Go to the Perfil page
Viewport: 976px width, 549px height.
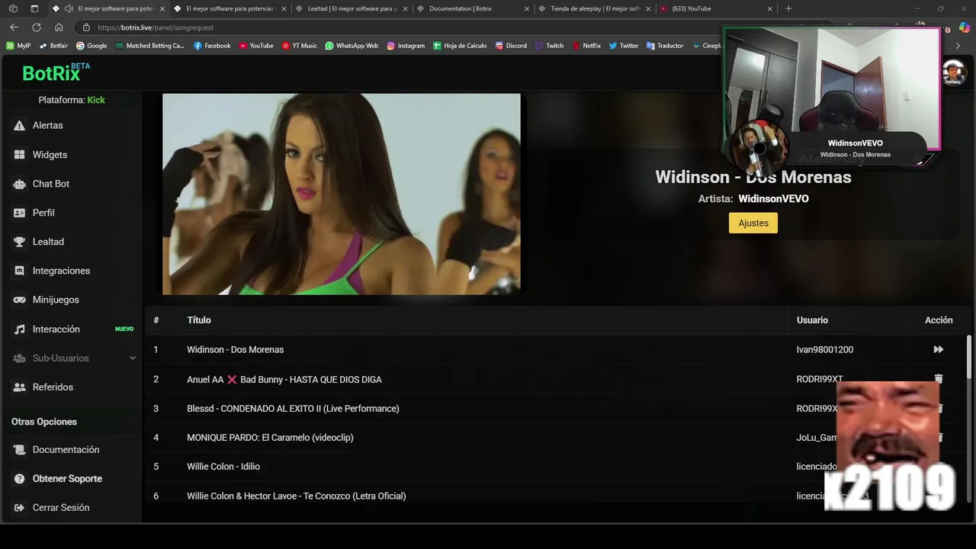43,213
